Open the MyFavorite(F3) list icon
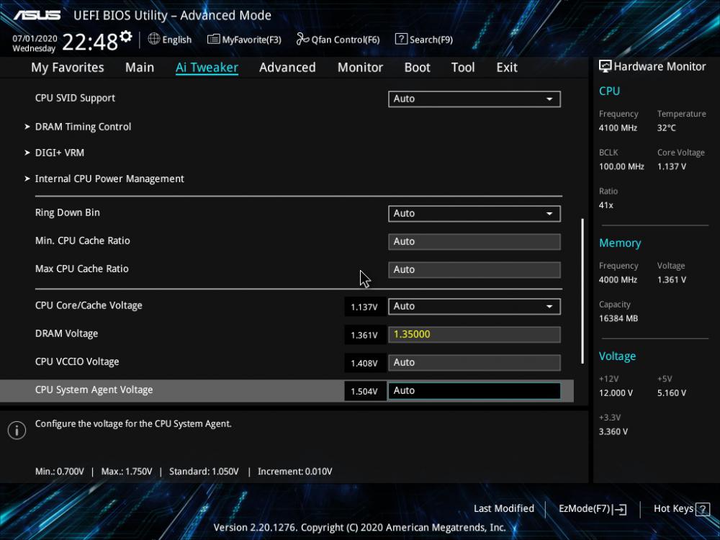Screen dimensions: 720x540 [x=213, y=39]
